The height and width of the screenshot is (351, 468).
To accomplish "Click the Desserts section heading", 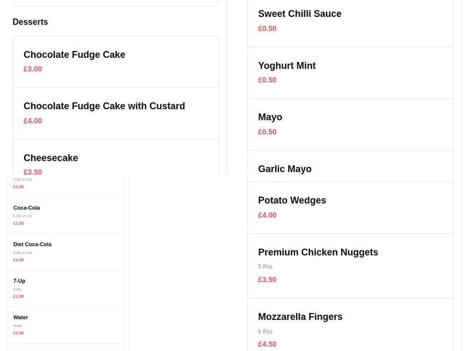I will [x=30, y=22].
